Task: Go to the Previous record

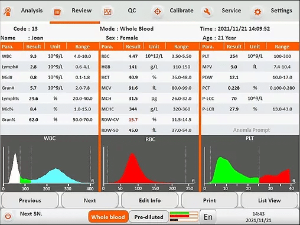Action: click(x=30, y=200)
